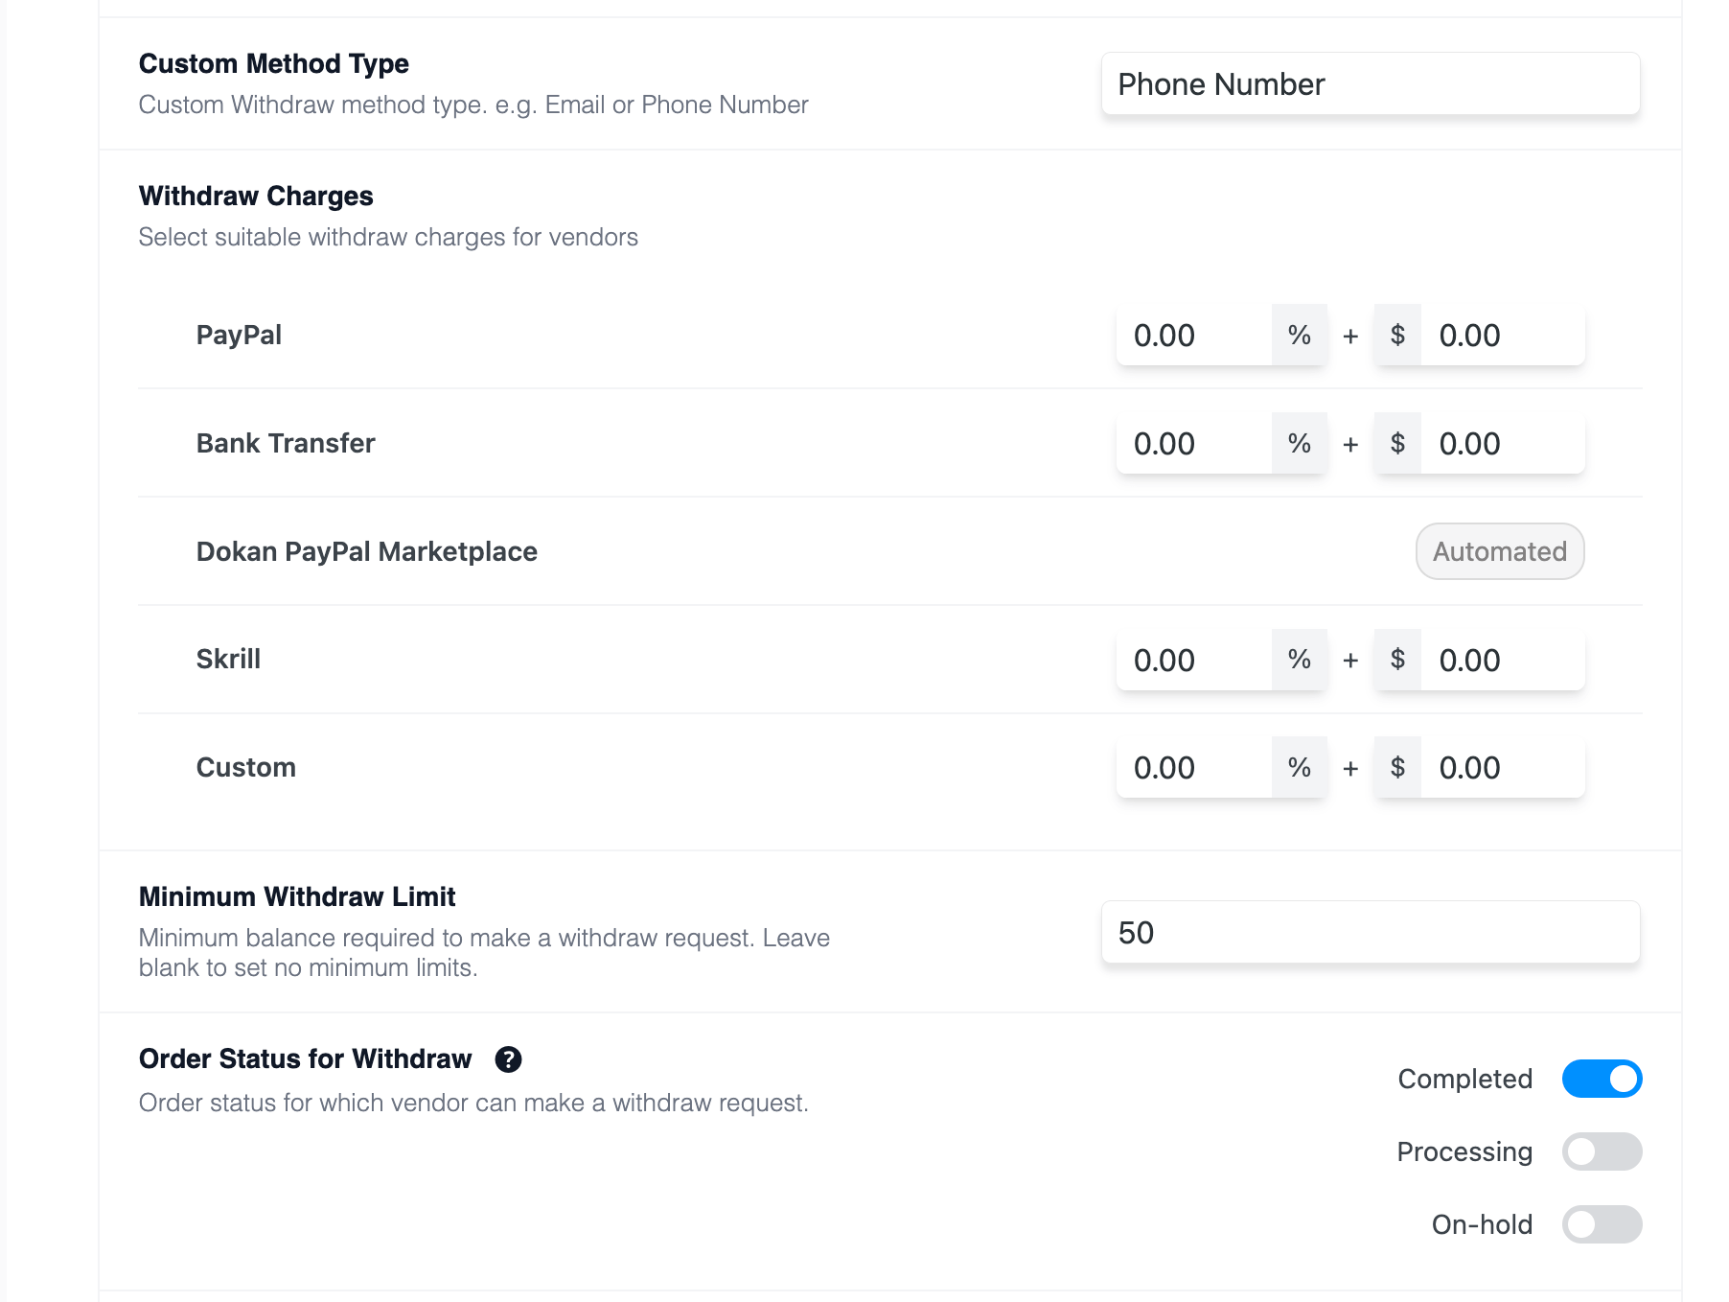Focus the Custom fixed charge field
The width and height of the screenshot is (1729, 1302).
coord(1503,768)
